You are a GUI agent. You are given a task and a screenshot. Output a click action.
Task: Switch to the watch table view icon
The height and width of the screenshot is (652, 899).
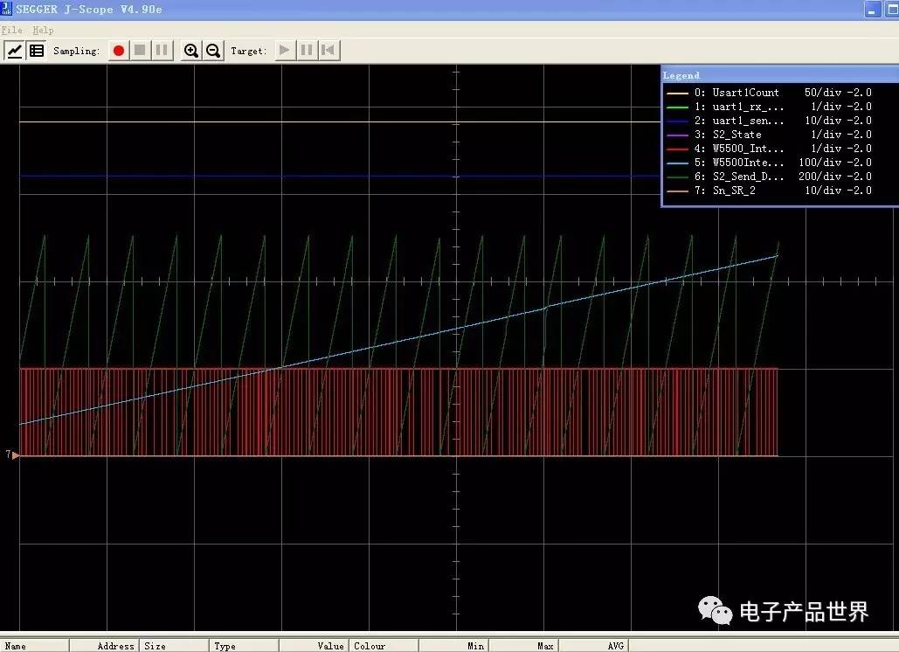[x=36, y=50]
